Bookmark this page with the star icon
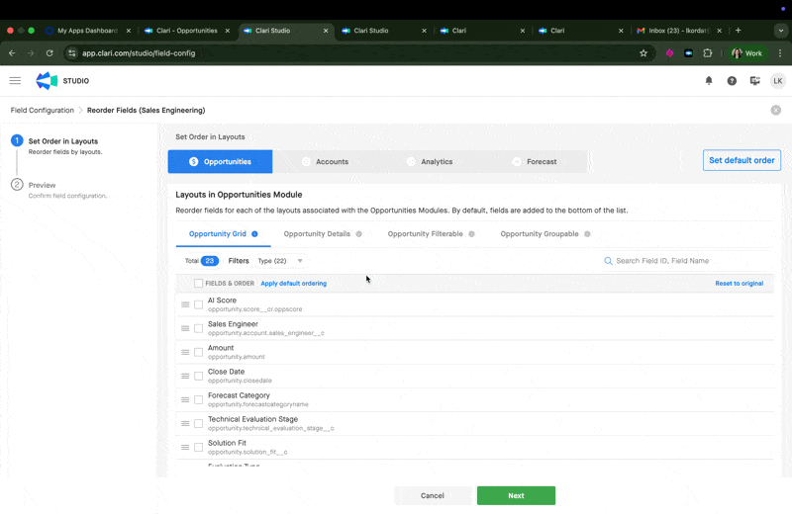Screen dimensions: 792x514 pyautogui.click(x=643, y=53)
